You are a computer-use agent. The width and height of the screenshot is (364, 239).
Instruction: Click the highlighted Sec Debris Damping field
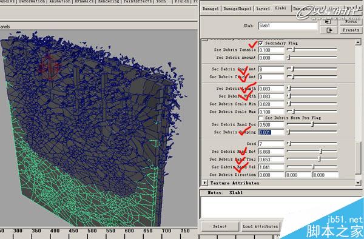click(x=271, y=132)
